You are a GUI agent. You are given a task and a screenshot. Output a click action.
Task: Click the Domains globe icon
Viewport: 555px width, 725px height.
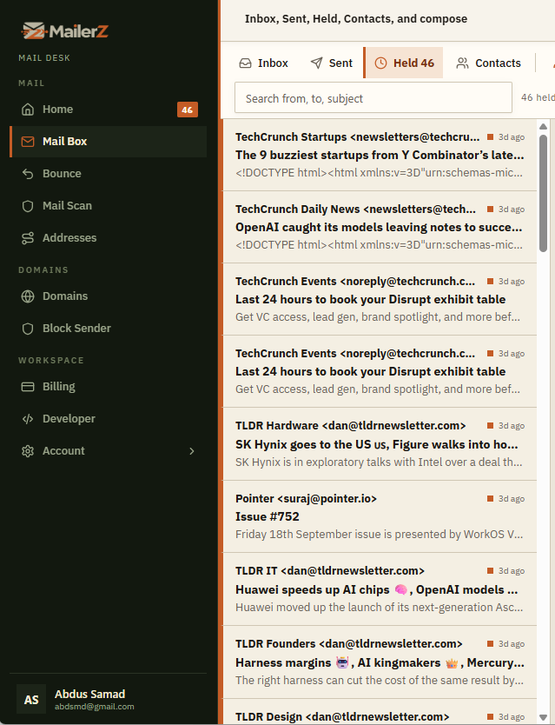pos(28,296)
